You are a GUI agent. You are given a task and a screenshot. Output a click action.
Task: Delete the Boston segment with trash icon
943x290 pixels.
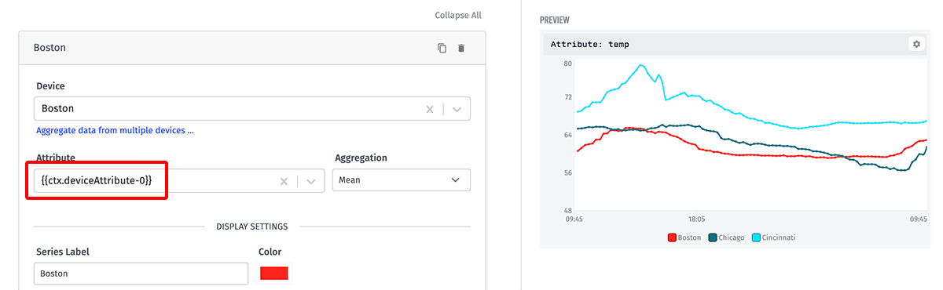(461, 48)
